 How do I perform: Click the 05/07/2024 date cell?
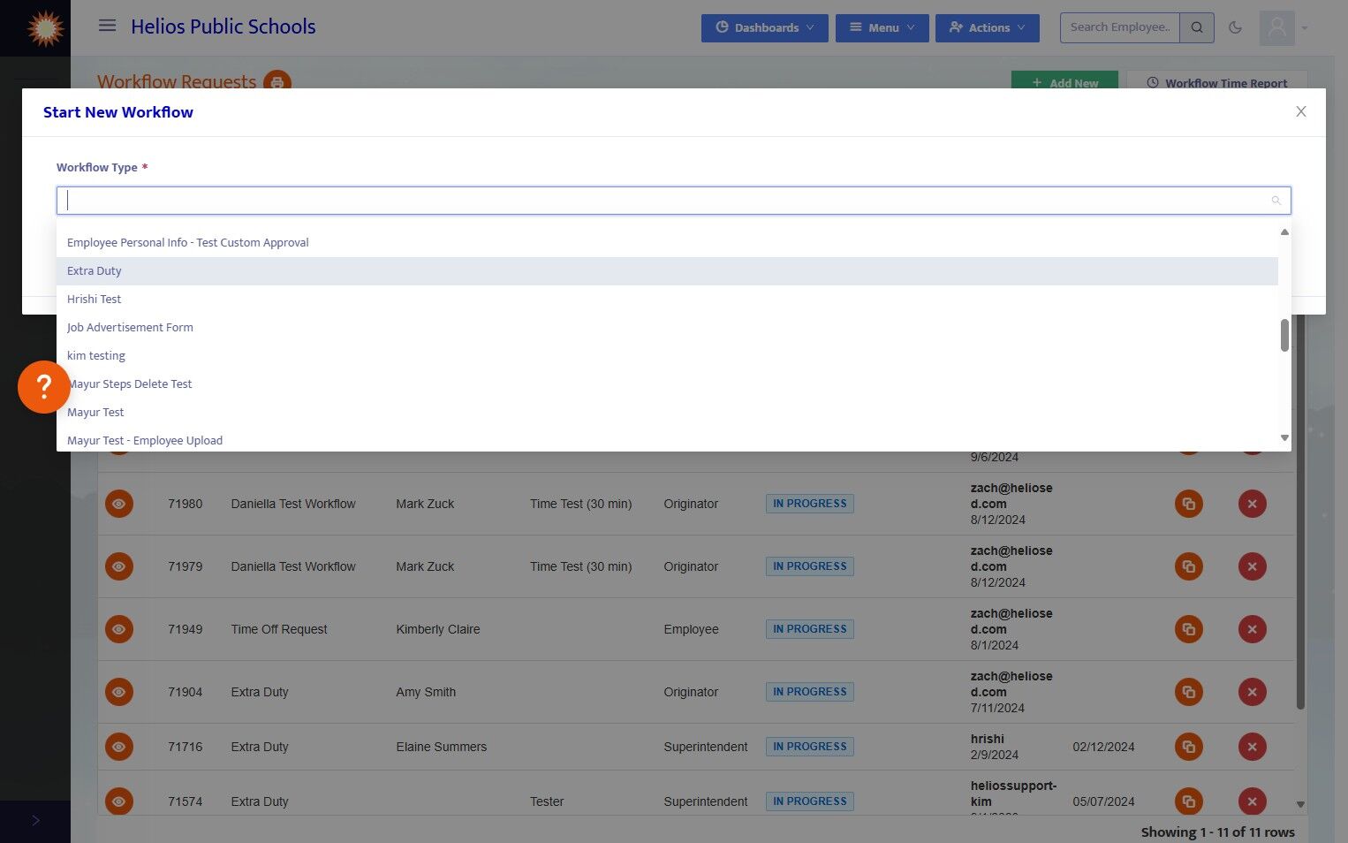pos(1104,801)
